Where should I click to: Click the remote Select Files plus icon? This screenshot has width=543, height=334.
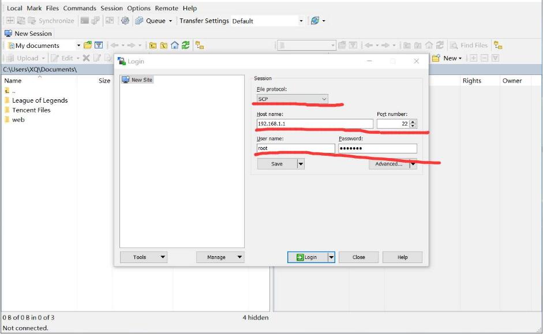(x=473, y=58)
